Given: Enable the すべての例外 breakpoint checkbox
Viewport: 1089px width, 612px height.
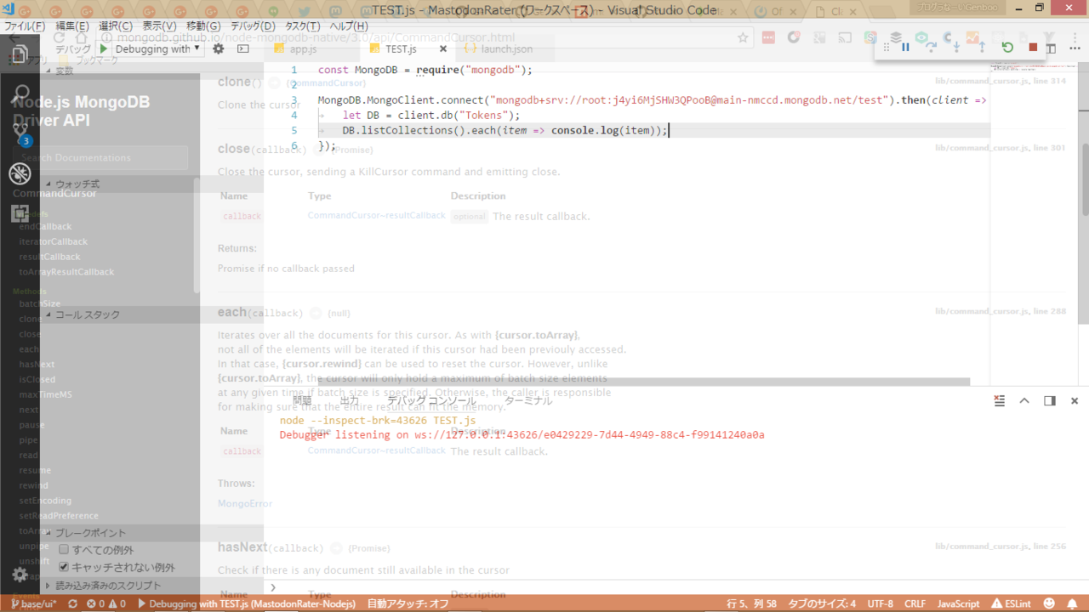Looking at the screenshot, I should point(64,550).
